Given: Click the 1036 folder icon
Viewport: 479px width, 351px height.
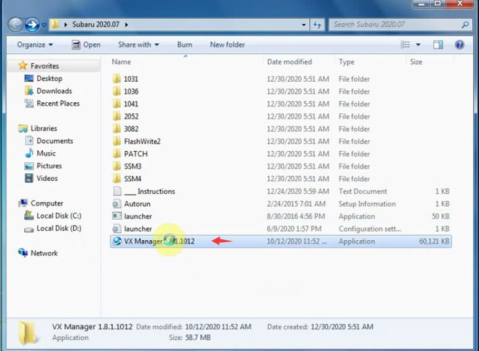Looking at the screenshot, I should pyautogui.click(x=116, y=91).
